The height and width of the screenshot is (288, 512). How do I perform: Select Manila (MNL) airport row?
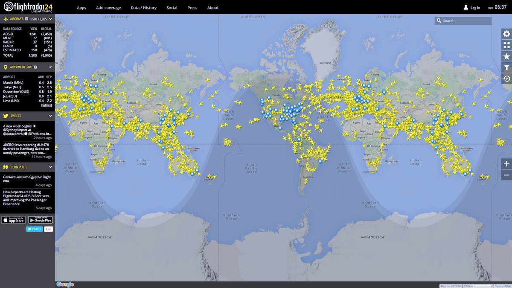click(x=27, y=82)
